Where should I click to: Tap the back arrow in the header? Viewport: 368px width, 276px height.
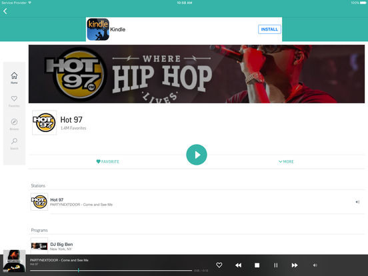point(5,11)
